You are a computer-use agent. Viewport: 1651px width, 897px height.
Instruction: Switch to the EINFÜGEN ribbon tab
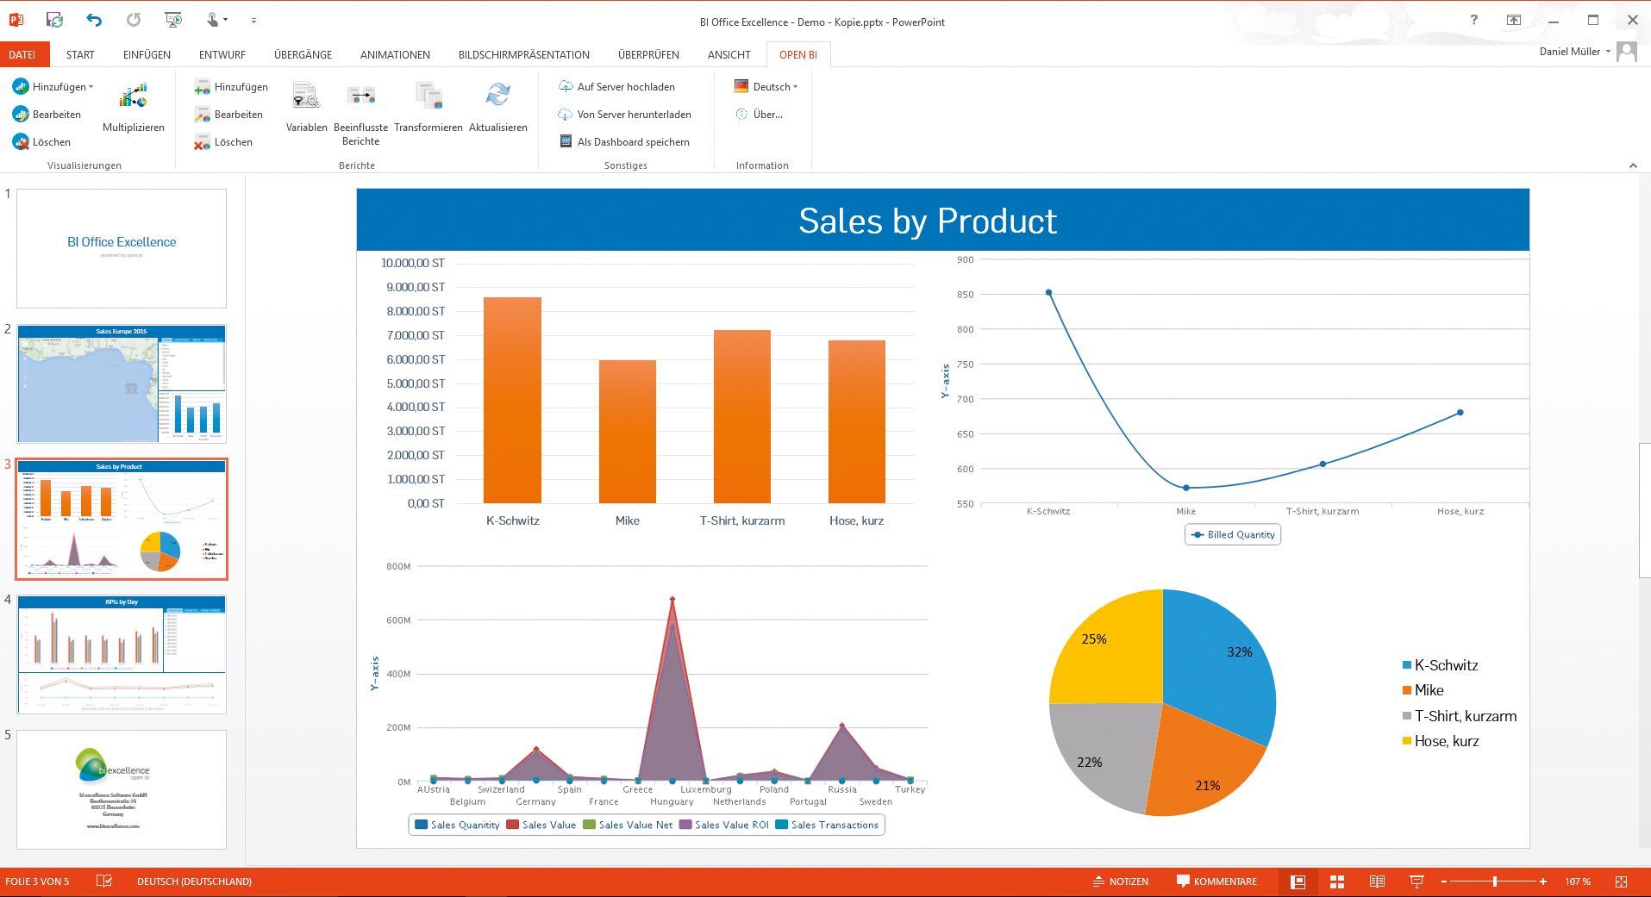pos(147,55)
